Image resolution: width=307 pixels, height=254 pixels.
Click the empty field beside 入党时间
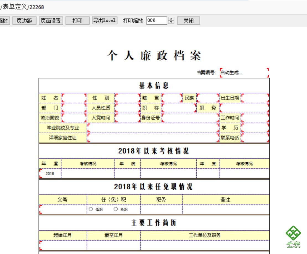128,118
